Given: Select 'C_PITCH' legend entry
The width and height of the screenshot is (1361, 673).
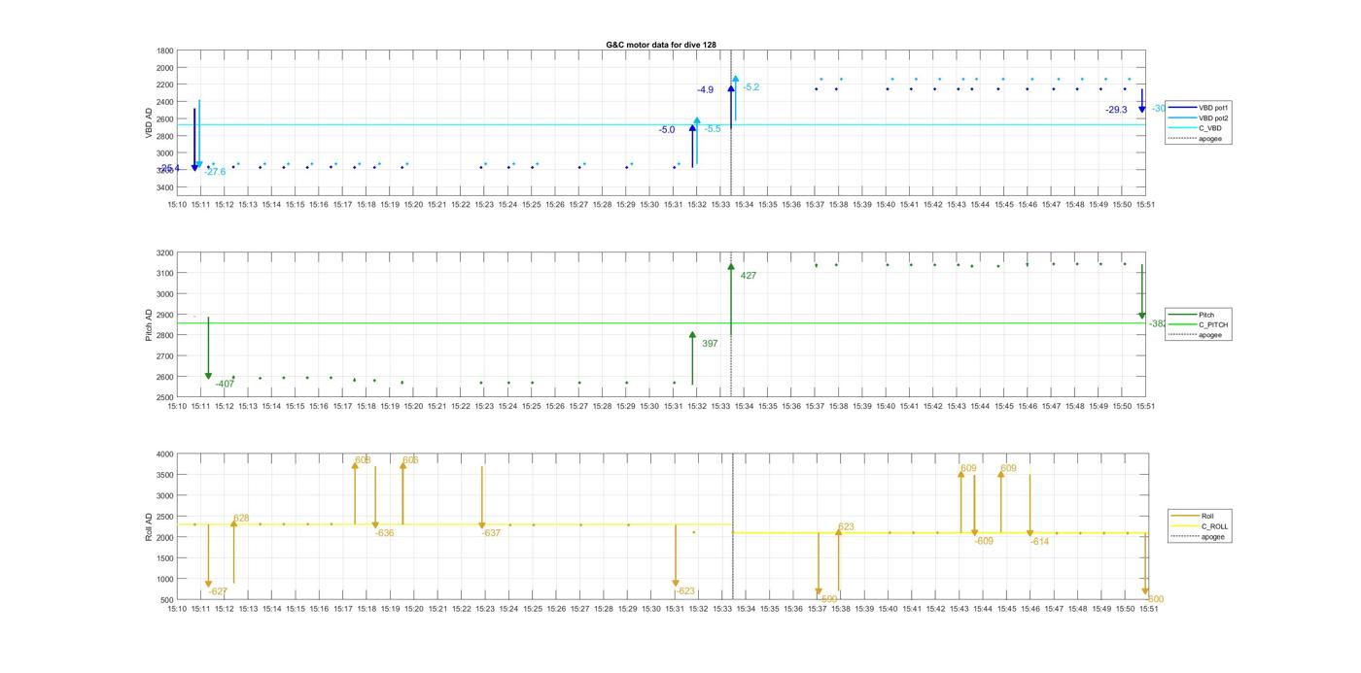Looking at the screenshot, I should 1214,324.
